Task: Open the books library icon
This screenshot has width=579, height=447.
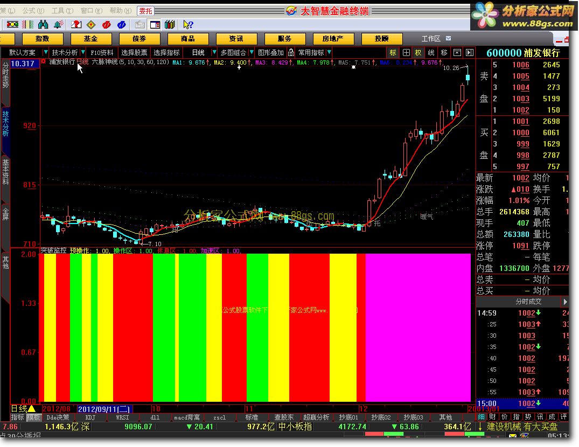Action: (170, 25)
